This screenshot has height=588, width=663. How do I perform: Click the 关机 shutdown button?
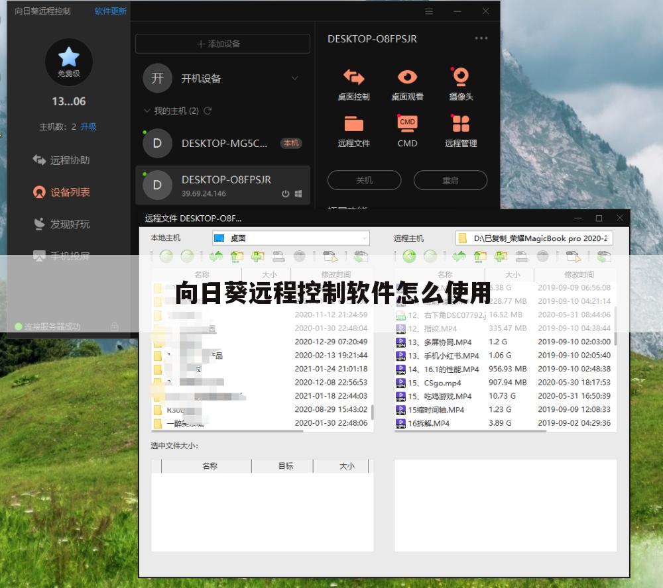(x=364, y=180)
